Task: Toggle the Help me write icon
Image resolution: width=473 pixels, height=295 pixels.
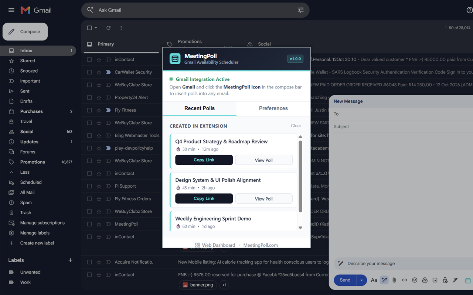Action: 384,280
